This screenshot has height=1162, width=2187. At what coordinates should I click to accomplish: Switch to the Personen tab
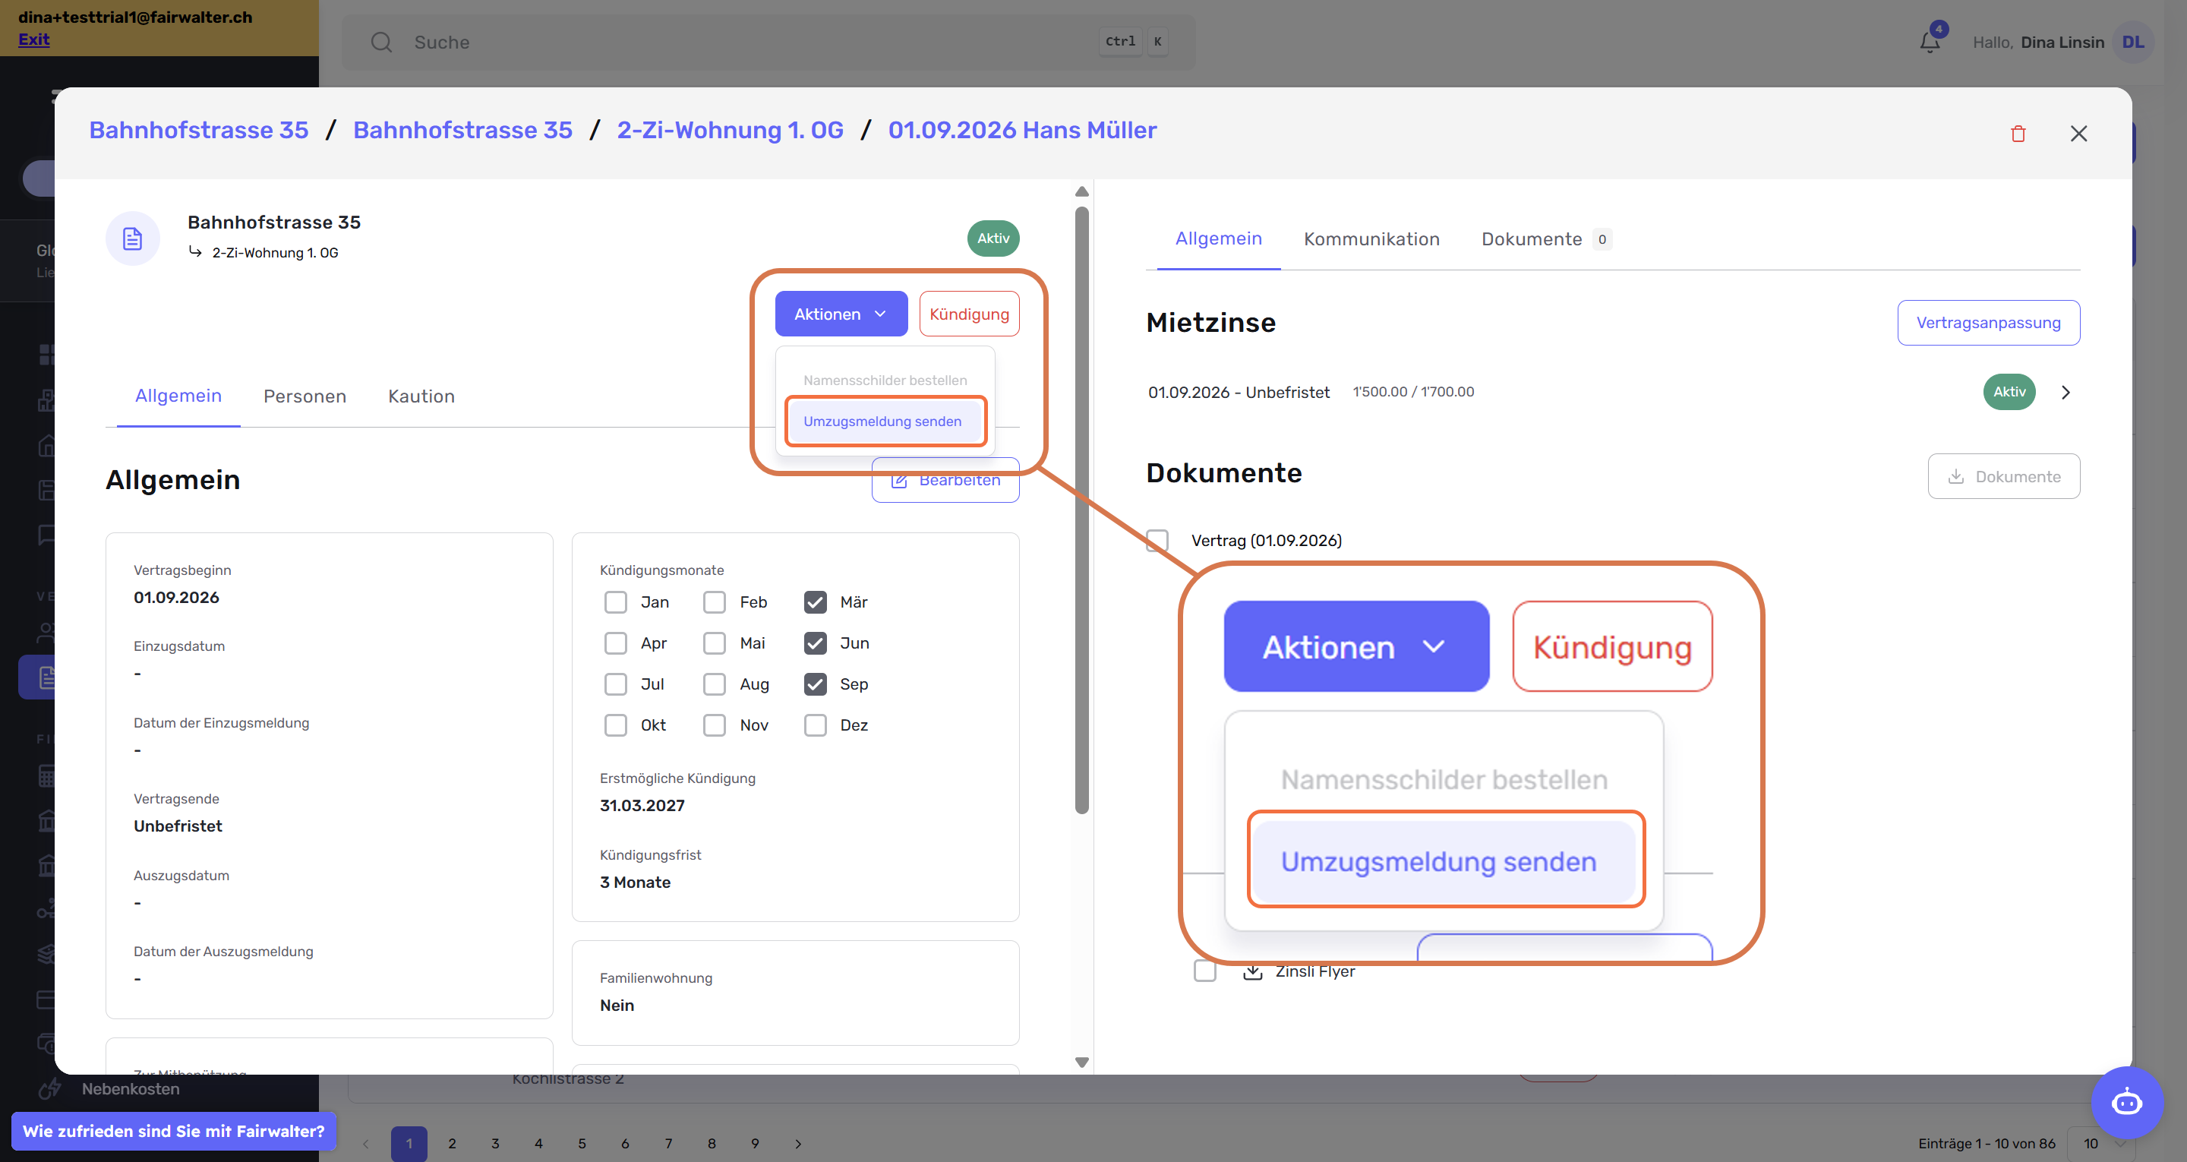point(305,396)
